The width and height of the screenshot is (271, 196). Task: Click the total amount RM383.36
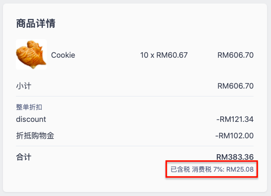point(235,157)
